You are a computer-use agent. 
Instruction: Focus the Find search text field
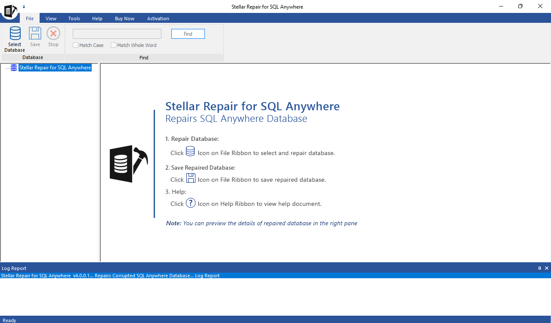pyautogui.click(x=117, y=34)
